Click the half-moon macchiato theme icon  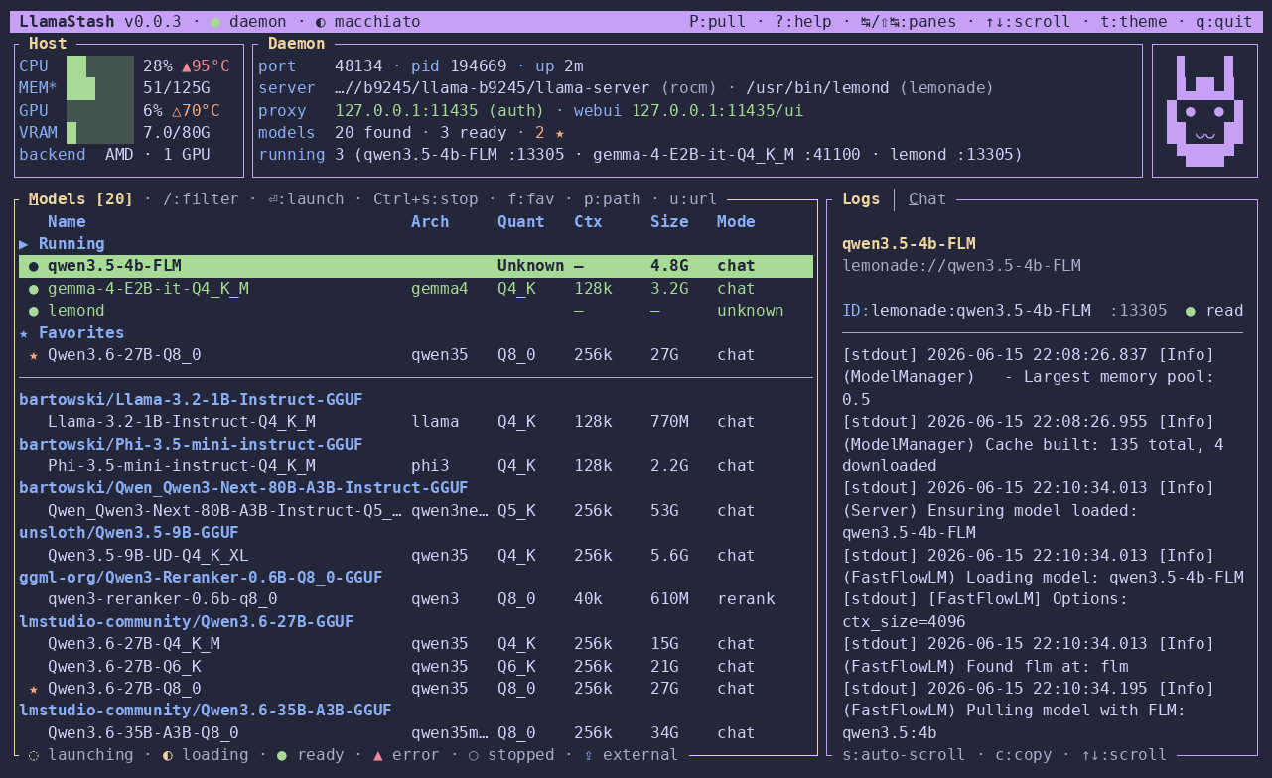click(x=321, y=21)
